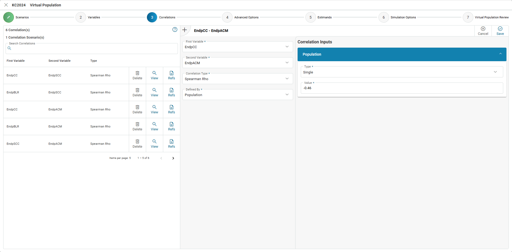
Task: Open Refs for EndpBLR - EndpACM correlation
Action: click(171, 127)
